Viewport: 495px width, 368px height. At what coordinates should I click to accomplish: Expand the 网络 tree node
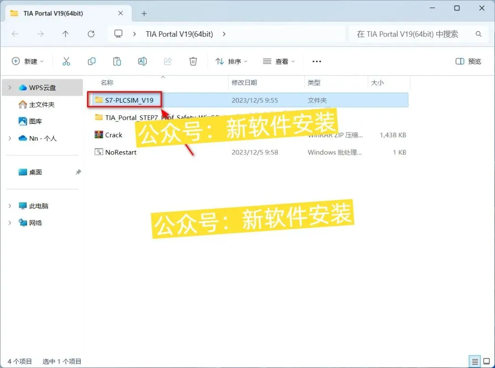[x=10, y=223]
